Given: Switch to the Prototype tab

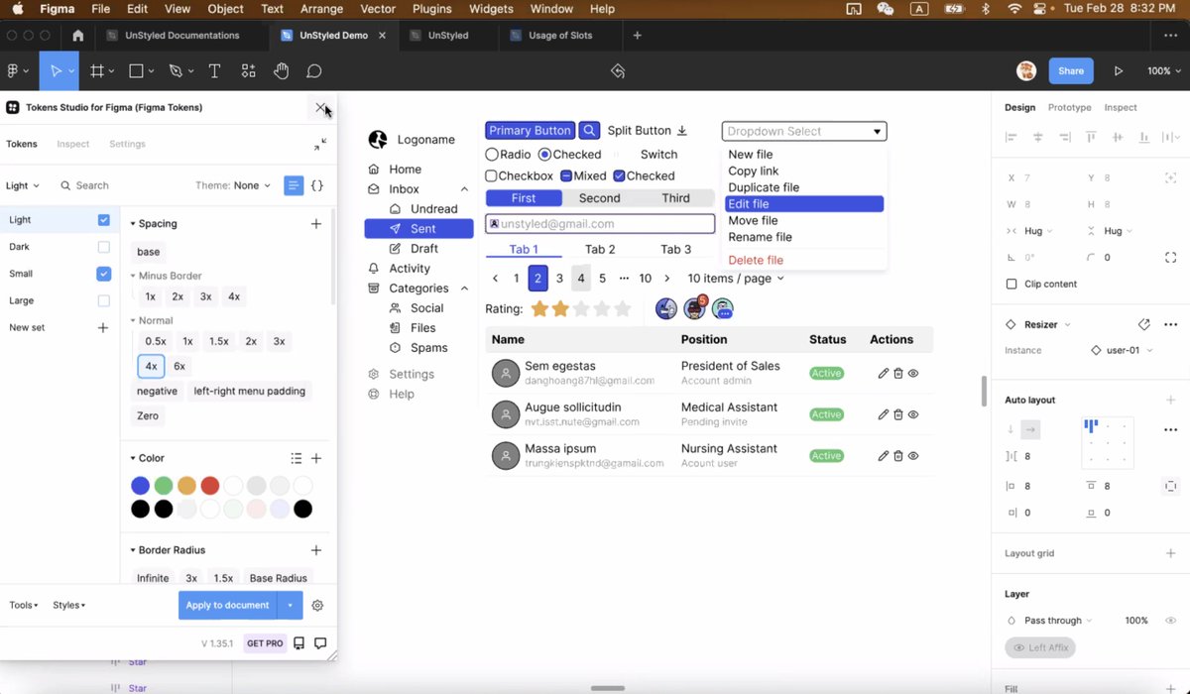Looking at the screenshot, I should (1069, 107).
